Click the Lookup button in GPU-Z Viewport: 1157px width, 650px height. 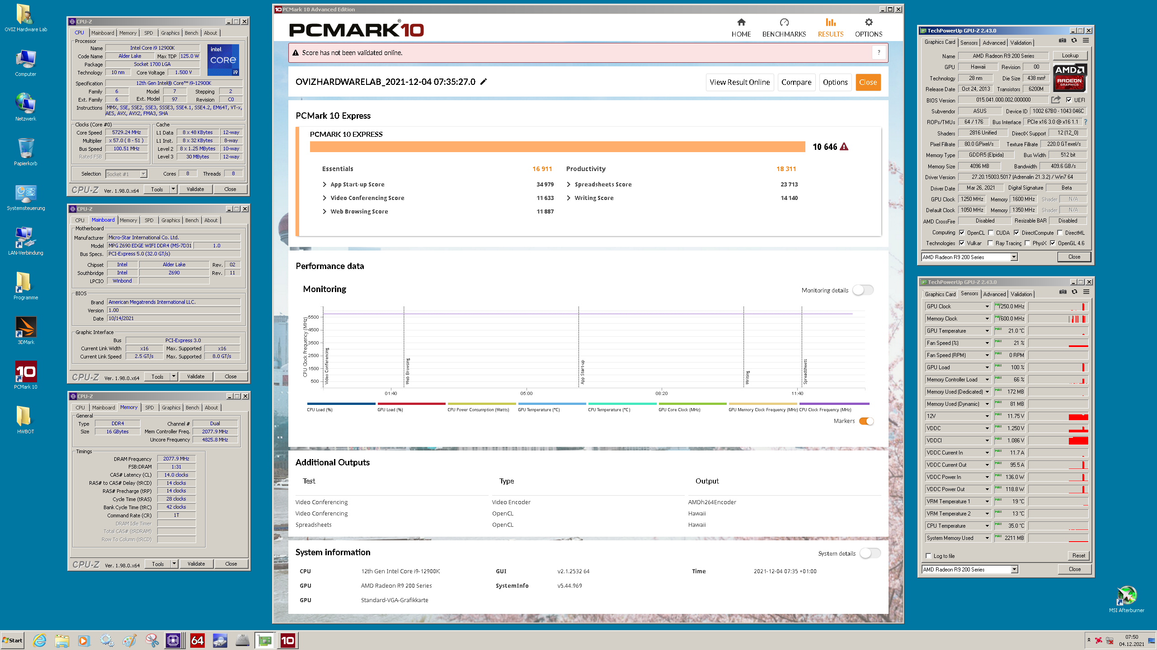(1070, 56)
